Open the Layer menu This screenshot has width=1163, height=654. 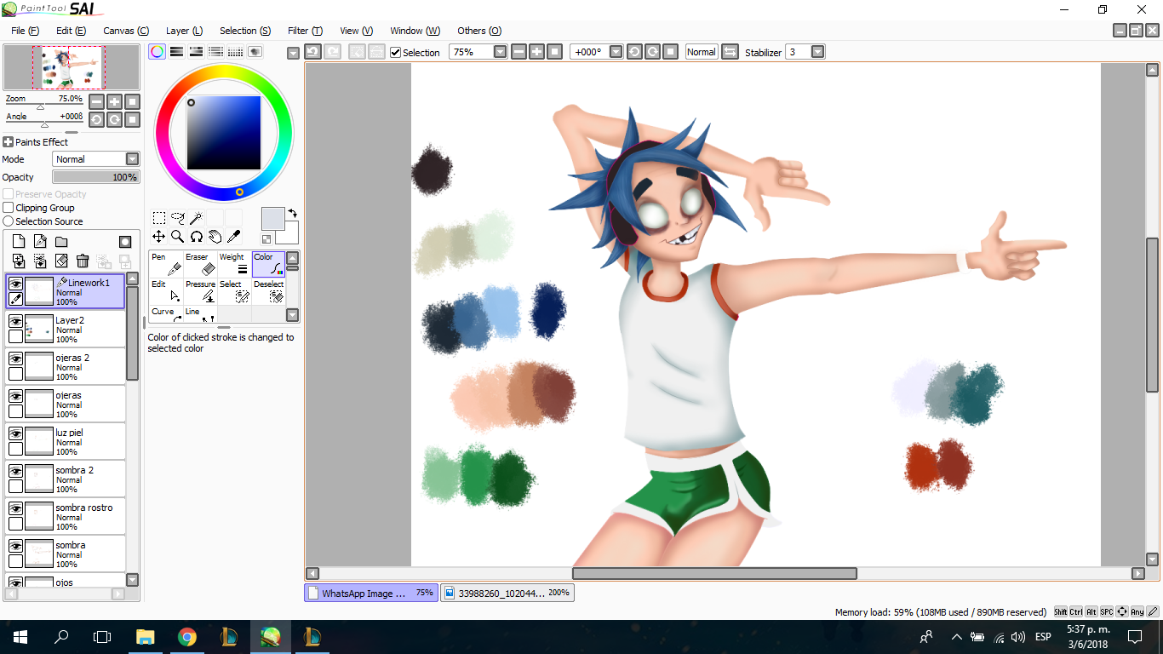(x=184, y=31)
